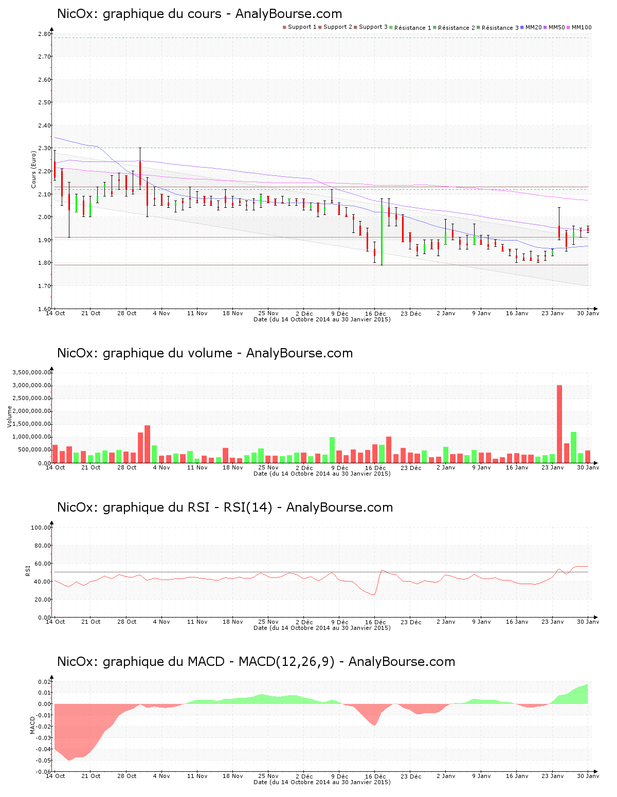Click the 0.02 tick on MACD axis
Viewport: 617px width, 797px height.
coord(44,682)
